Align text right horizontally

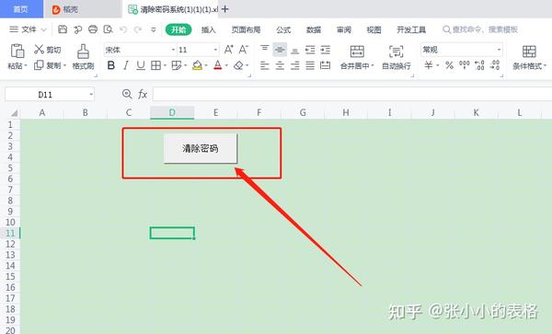pyautogui.click(x=295, y=65)
